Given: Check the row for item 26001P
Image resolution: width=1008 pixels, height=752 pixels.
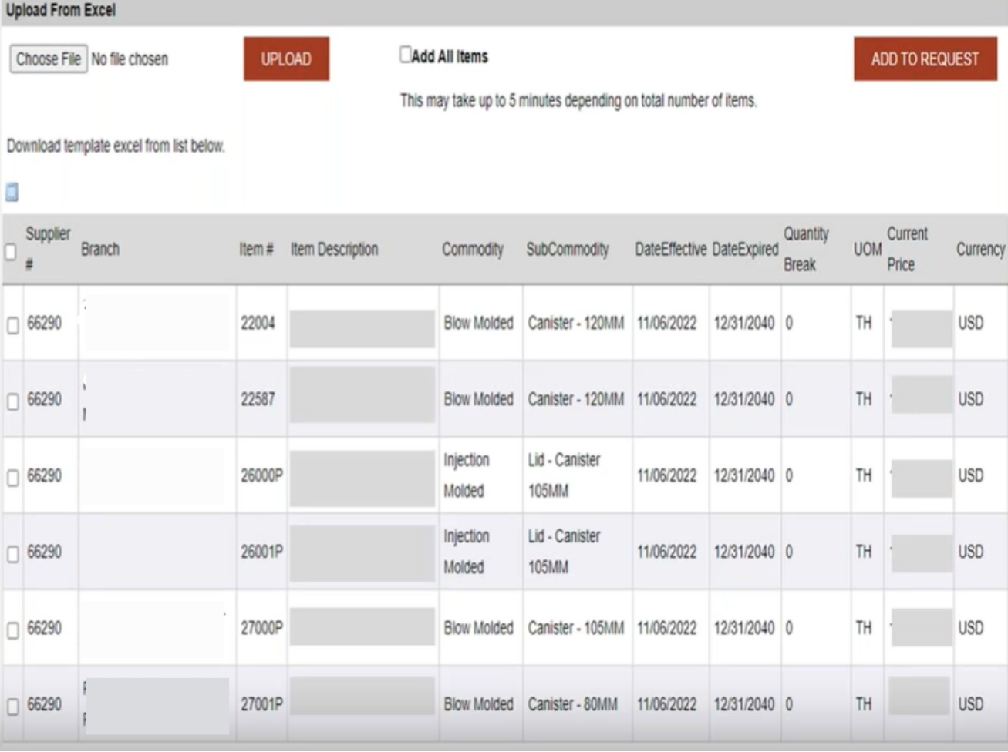Looking at the screenshot, I should [x=13, y=554].
